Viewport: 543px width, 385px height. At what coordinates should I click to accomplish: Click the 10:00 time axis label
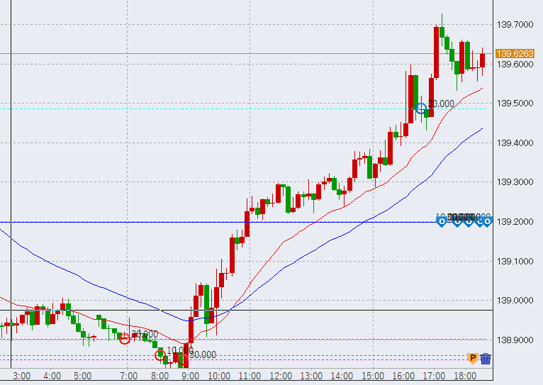click(x=219, y=376)
